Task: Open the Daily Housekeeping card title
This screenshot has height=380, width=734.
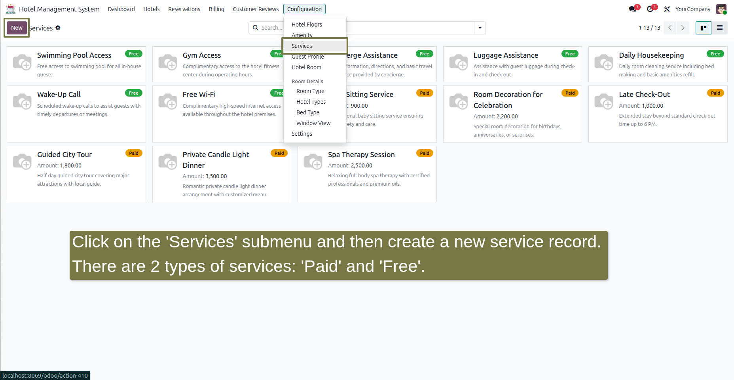Action: click(x=651, y=55)
